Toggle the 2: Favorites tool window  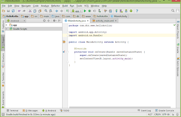click(3, 79)
